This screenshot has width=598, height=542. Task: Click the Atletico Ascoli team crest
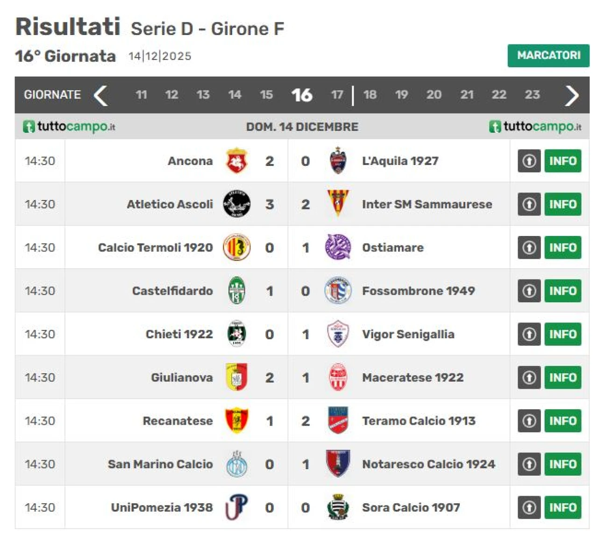pos(236,204)
